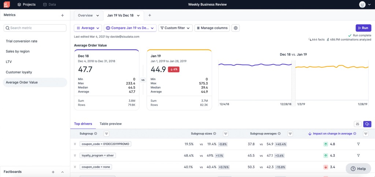Click the cloud upload icon above table
Screen dimensions: 375x177
(x=367, y=124)
